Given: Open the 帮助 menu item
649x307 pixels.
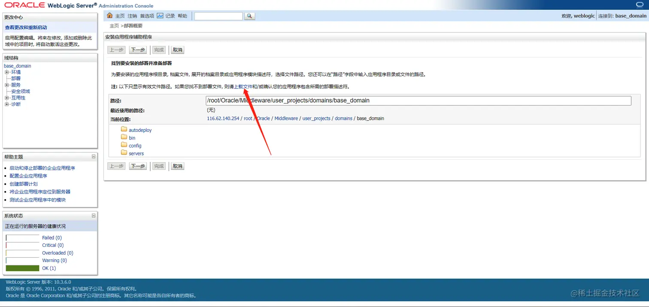Looking at the screenshot, I should [182, 16].
